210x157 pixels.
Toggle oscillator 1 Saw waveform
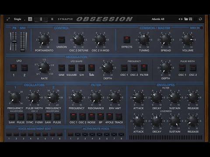(x=12, y=116)
